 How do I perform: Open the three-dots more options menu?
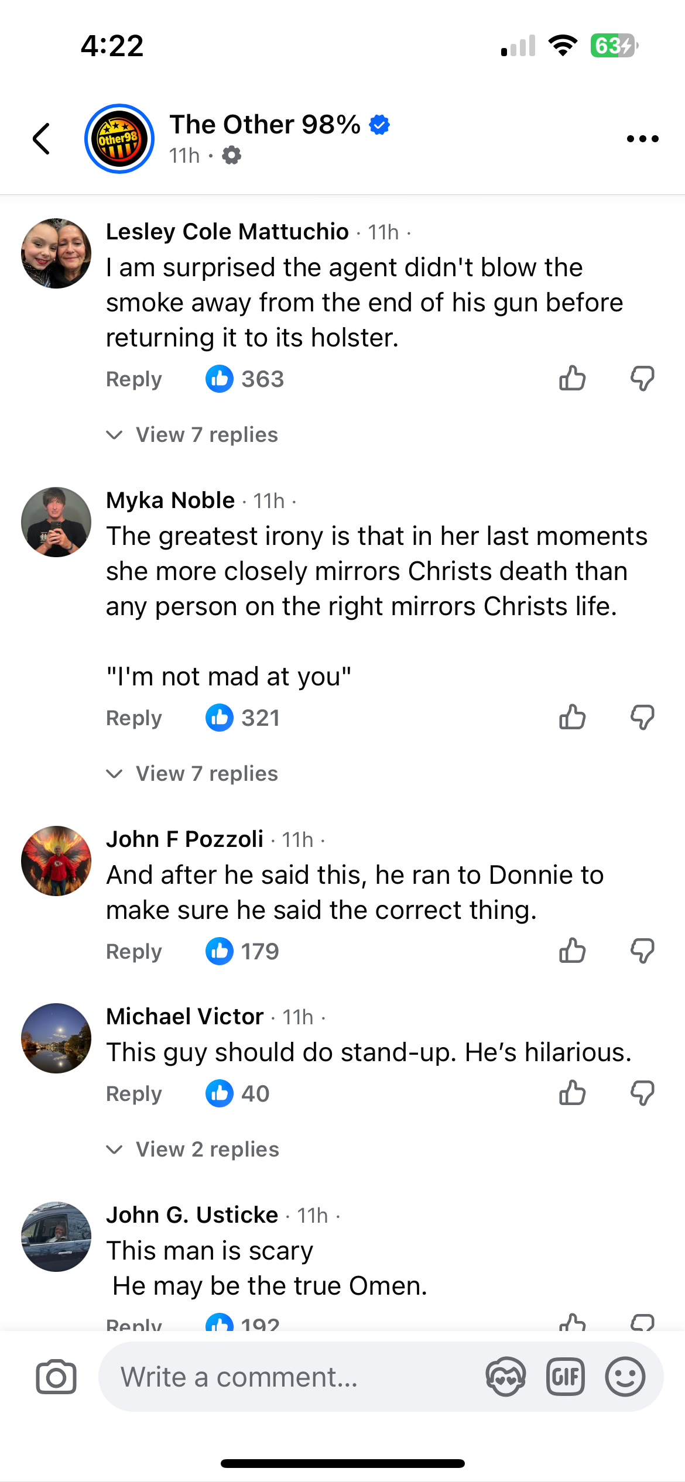pos(642,139)
